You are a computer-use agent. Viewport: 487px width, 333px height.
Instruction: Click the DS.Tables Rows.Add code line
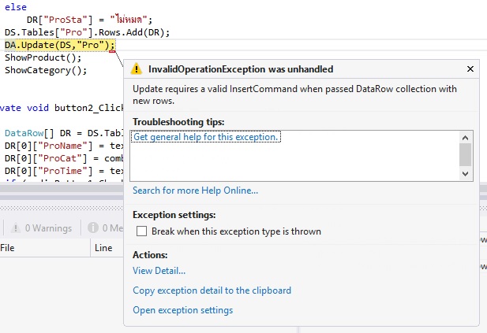tap(87, 32)
